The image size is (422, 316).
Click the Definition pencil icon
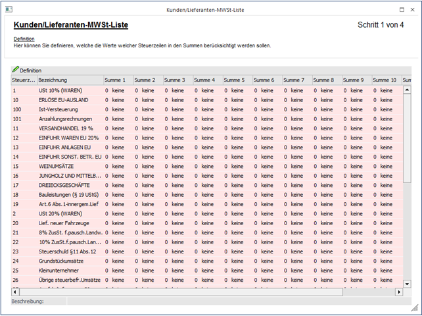coord(15,70)
